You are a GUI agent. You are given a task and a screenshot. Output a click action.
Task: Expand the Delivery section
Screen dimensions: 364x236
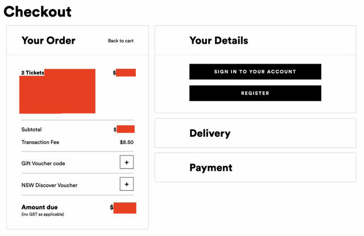[x=255, y=133]
